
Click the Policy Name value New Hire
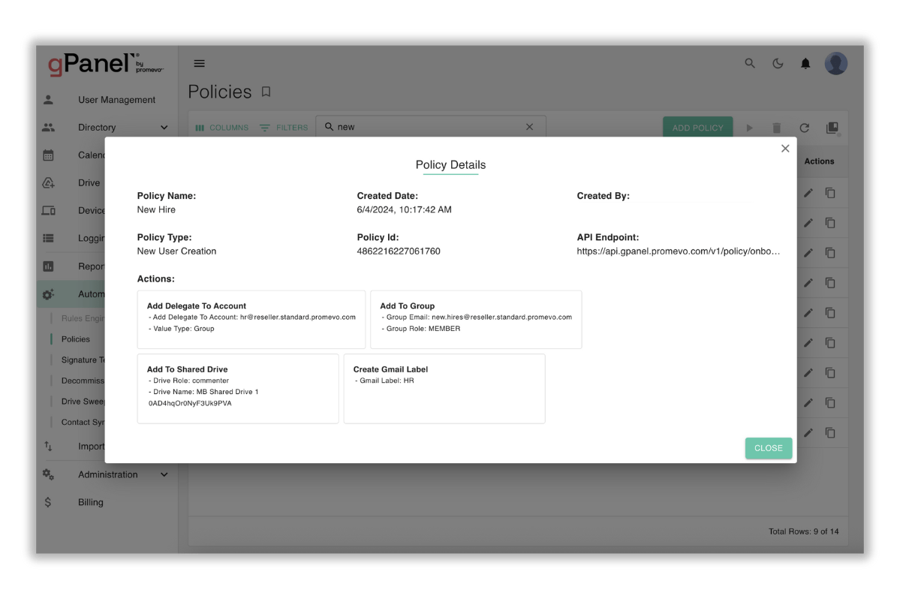[156, 210]
